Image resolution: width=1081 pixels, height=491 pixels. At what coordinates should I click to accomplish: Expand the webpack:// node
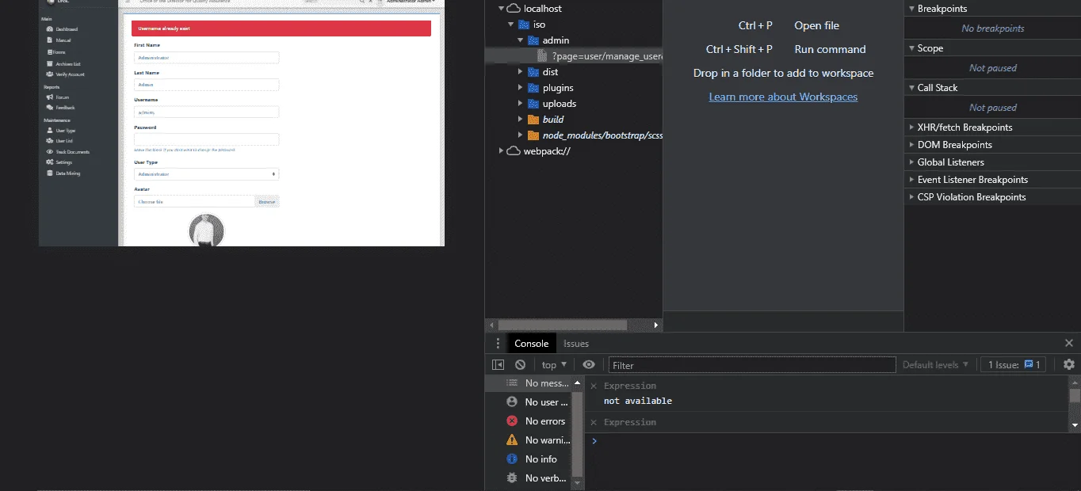click(x=501, y=151)
